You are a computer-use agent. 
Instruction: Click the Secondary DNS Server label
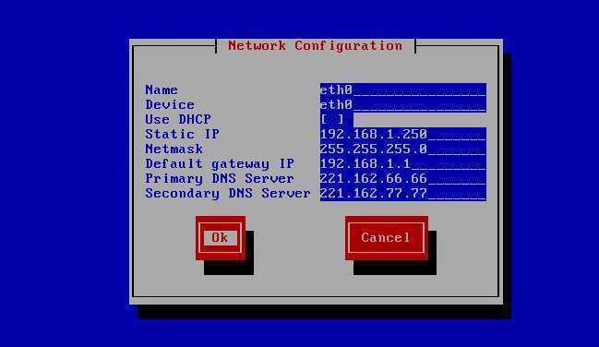click(228, 194)
